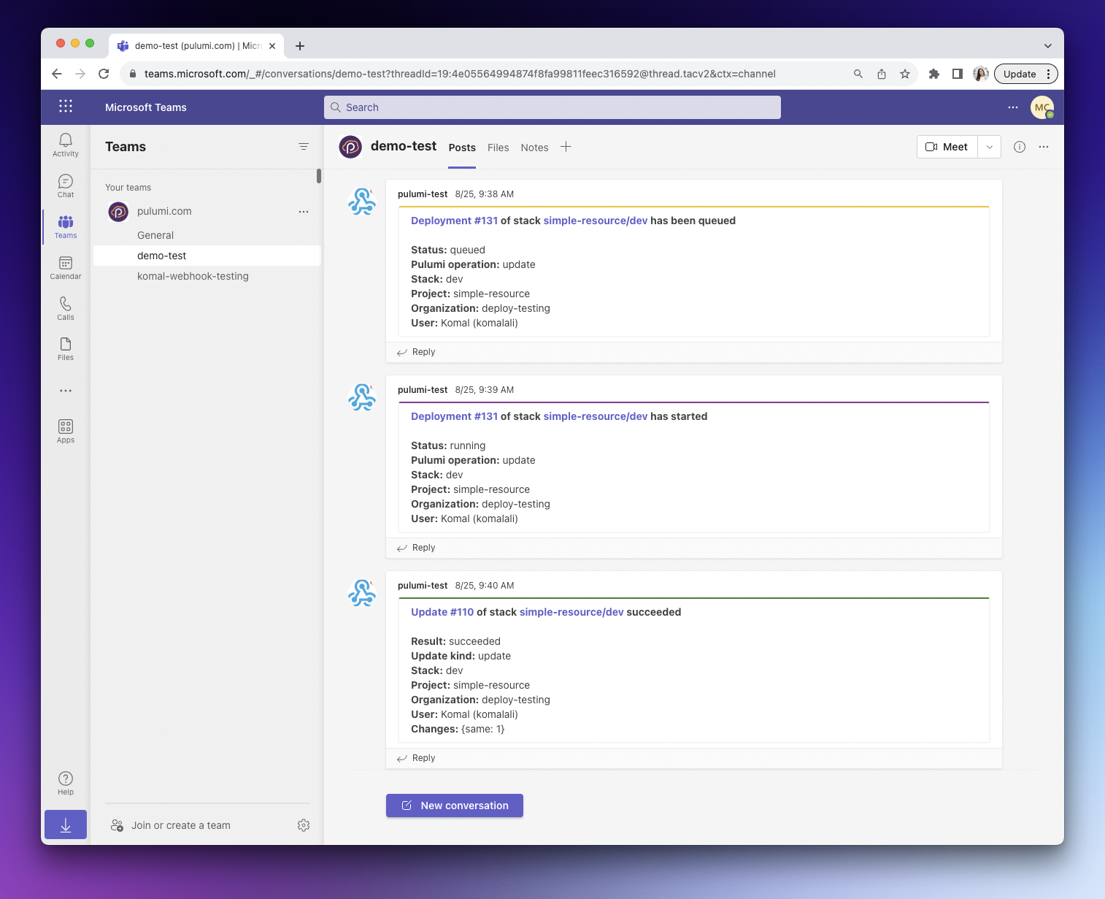This screenshot has height=899, width=1105.
Task: Open simple-resource/dev link in succeeded post
Action: pos(571,612)
